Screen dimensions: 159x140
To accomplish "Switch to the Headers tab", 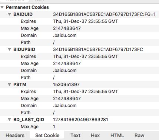I will tap(15, 136).
